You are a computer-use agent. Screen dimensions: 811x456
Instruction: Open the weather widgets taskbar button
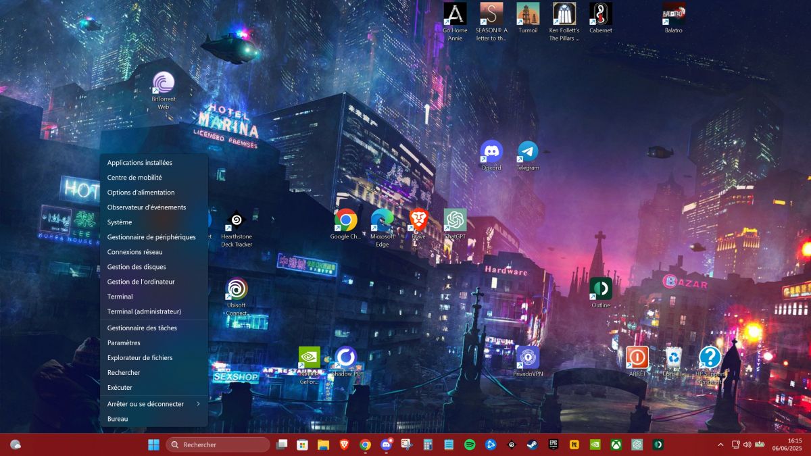click(15, 445)
